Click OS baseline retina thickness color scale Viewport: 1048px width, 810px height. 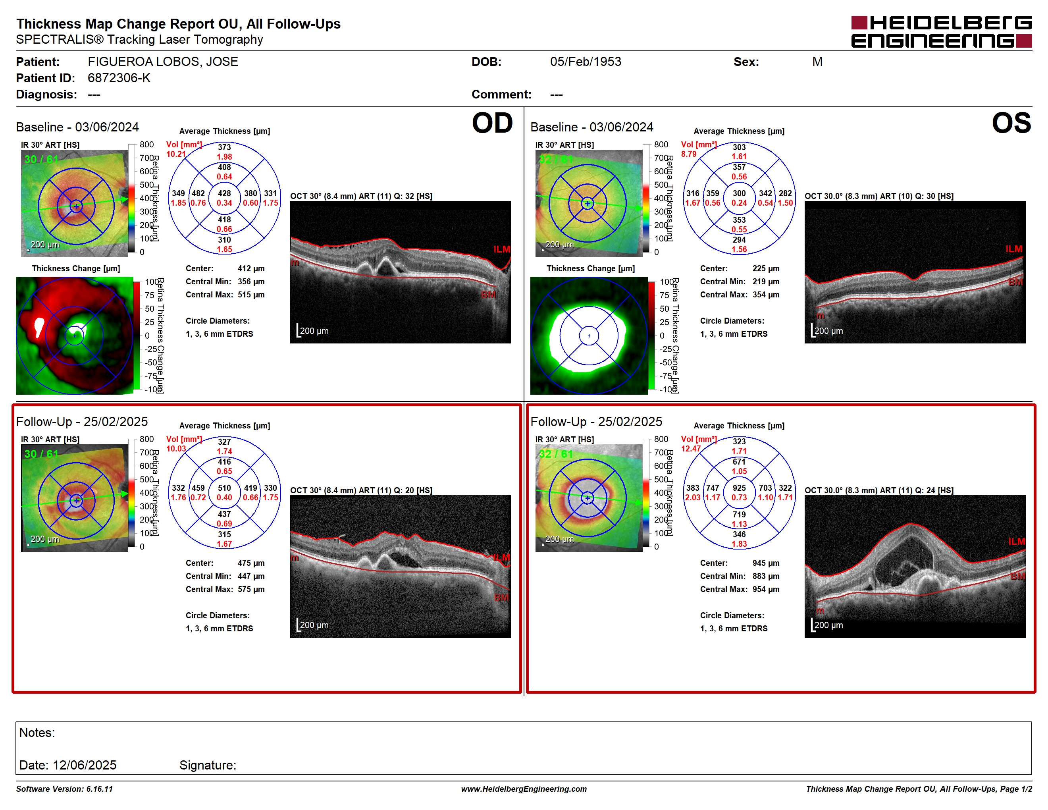pos(646,198)
